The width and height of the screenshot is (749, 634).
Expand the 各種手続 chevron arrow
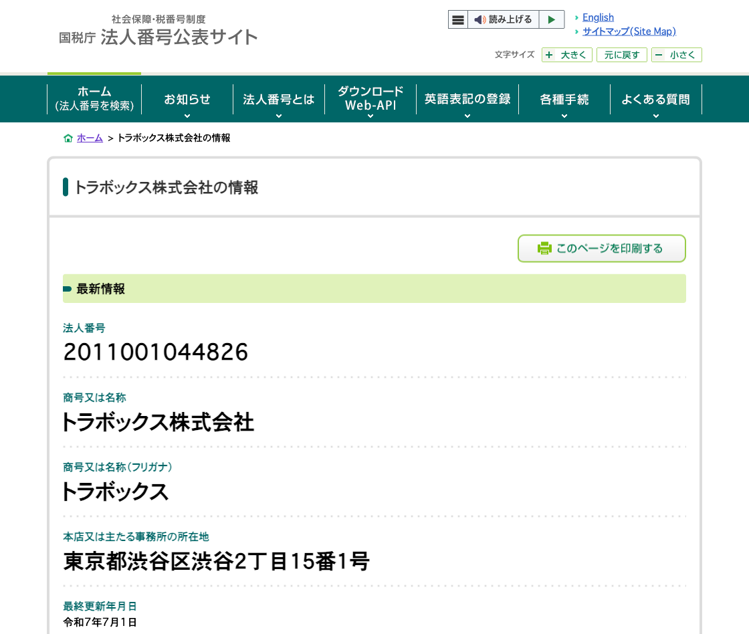[564, 116]
